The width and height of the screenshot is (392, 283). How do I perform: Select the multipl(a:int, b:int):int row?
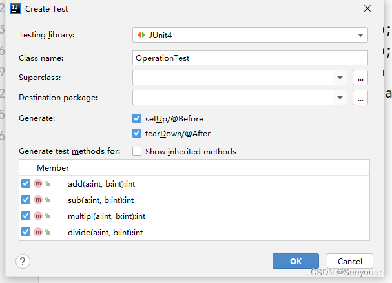(194, 216)
